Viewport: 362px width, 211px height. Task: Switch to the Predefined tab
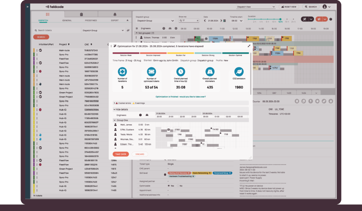click(x=91, y=20)
